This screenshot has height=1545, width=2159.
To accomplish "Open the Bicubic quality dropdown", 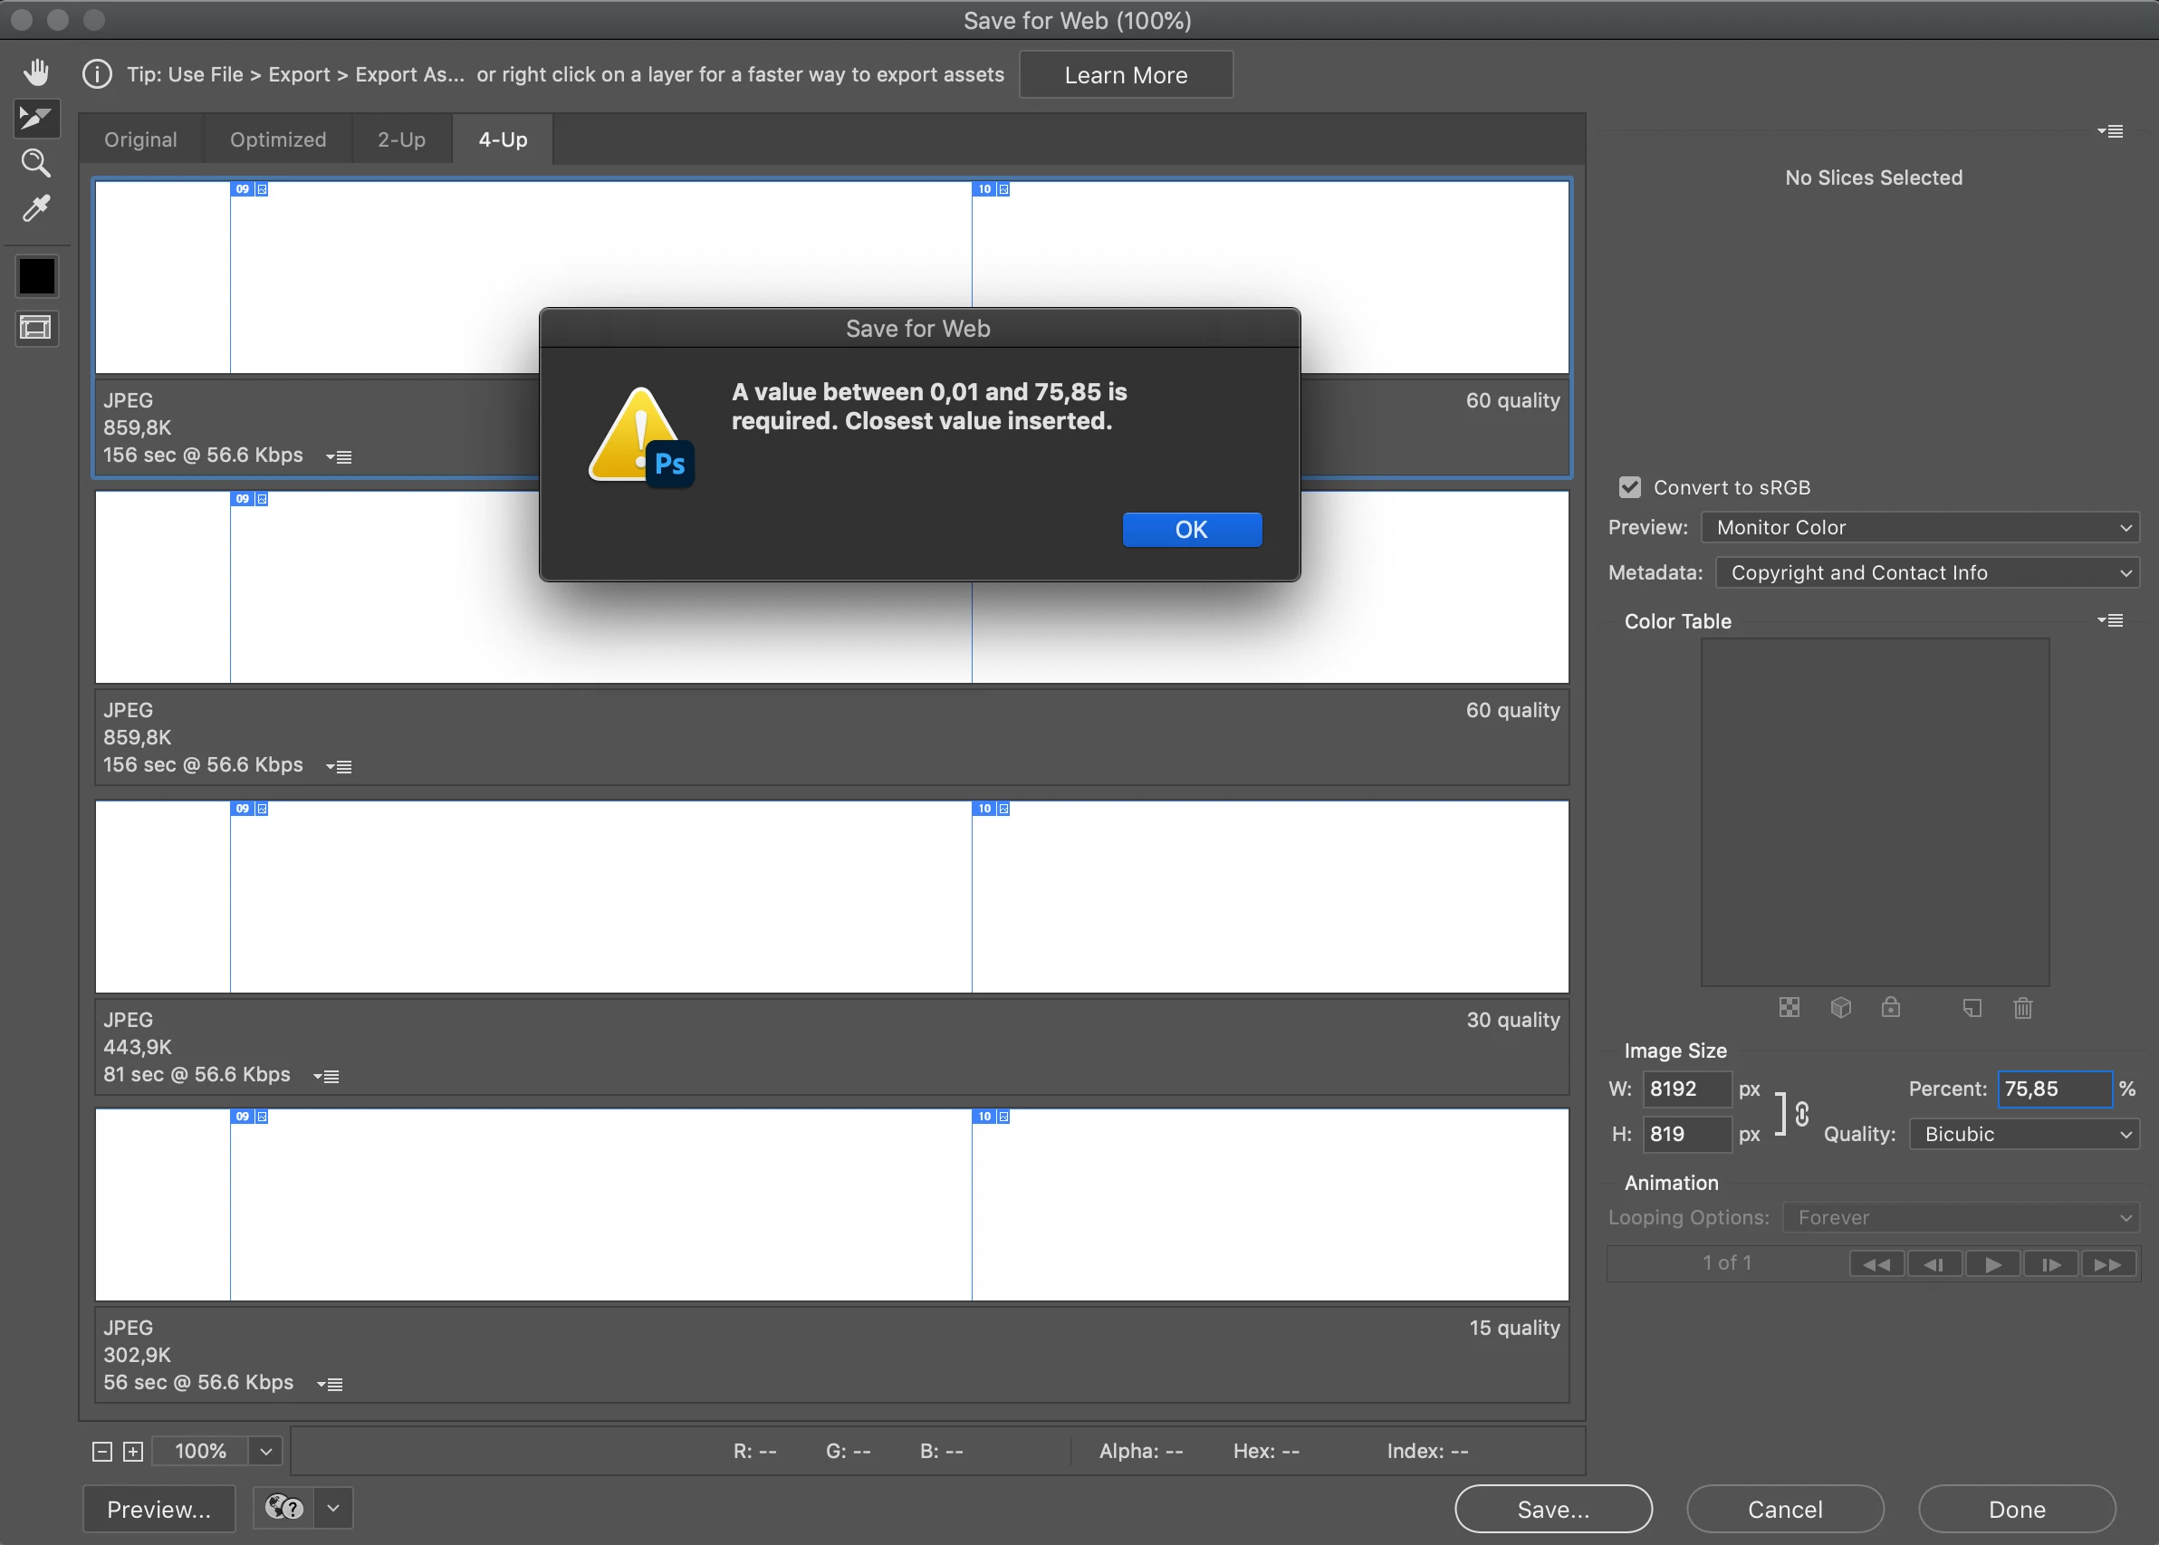I will click(2024, 1134).
